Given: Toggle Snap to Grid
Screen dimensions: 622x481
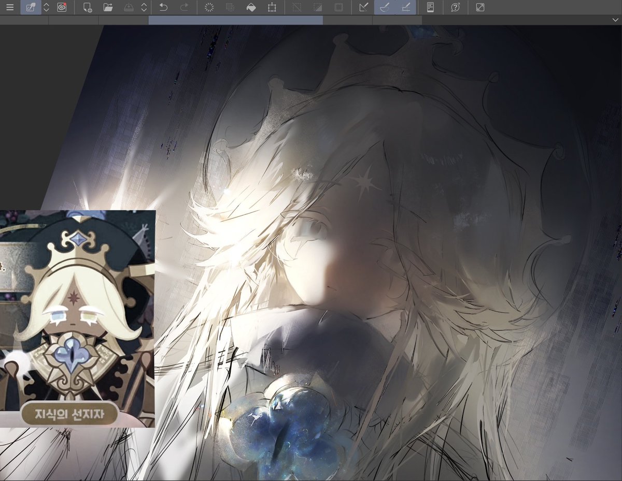Looking at the screenshot, I should coord(405,7).
